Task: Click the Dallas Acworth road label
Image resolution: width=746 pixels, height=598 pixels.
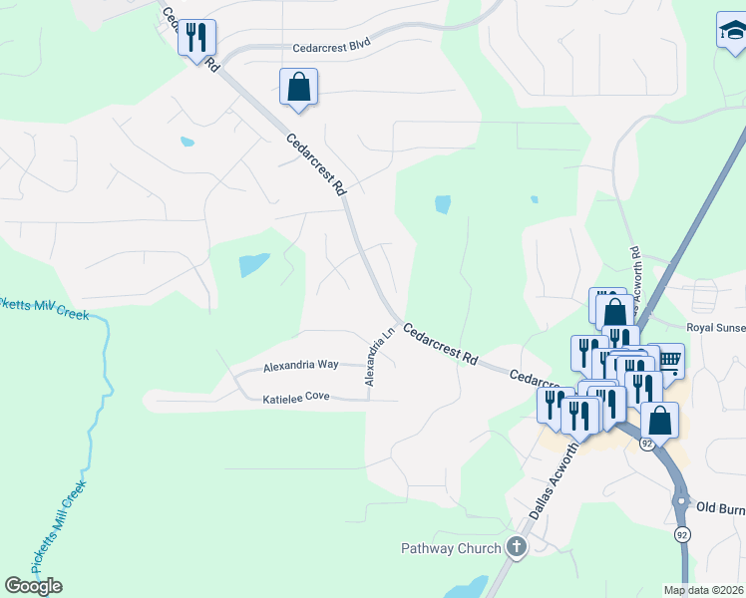Action: (x=555, y=481)
